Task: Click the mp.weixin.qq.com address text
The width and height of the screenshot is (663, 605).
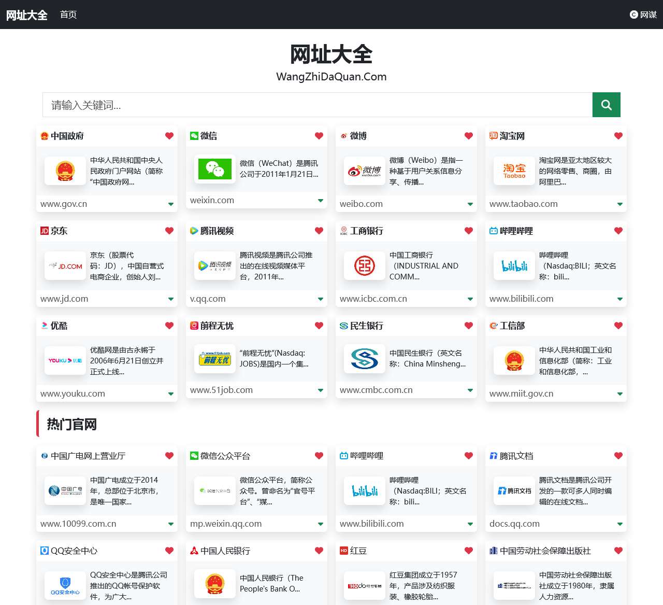Action: 226,524
